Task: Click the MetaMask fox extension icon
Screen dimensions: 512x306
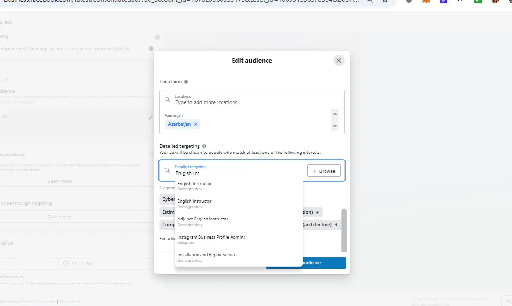Action: point(426,1)
